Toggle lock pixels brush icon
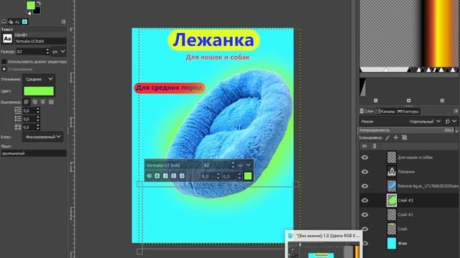This screenshot has height=258, width=460. pyautogui.click(x=387, y=138)
